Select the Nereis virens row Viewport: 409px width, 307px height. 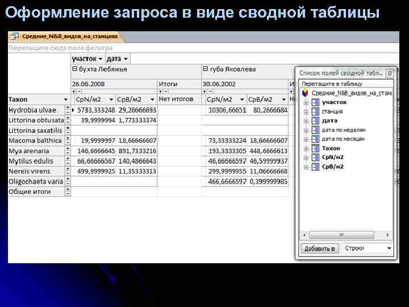[36, 171]
